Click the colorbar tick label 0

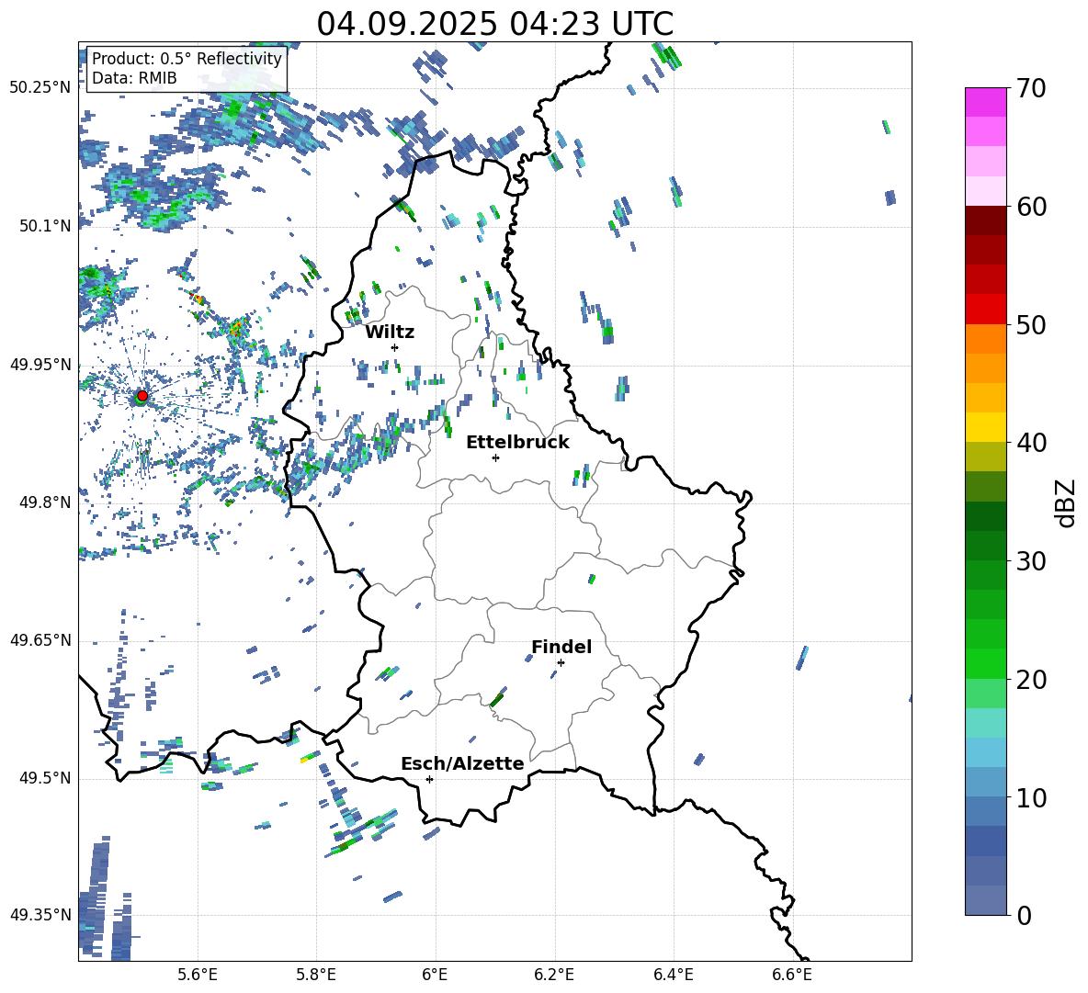tap(1024, 915)
